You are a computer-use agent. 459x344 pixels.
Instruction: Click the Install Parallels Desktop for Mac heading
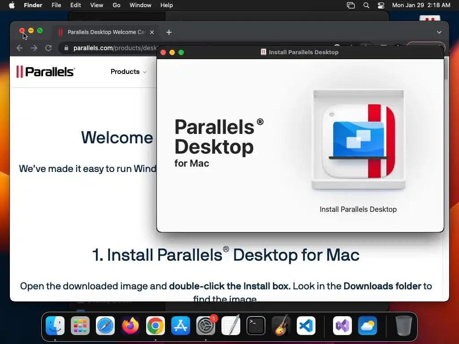pyautogui.click(x=226, y=254)
